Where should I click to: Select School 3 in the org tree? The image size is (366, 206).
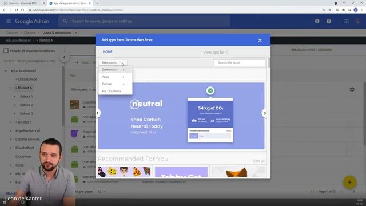pos(26,113)
